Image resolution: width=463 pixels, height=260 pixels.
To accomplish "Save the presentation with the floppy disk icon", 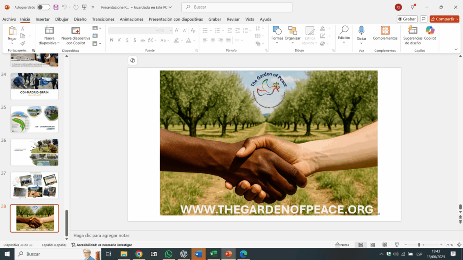I will click(x=56, y=7).
